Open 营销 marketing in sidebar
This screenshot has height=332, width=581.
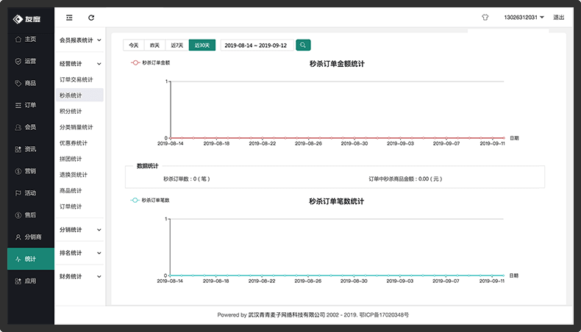click(x=30, y=171)
